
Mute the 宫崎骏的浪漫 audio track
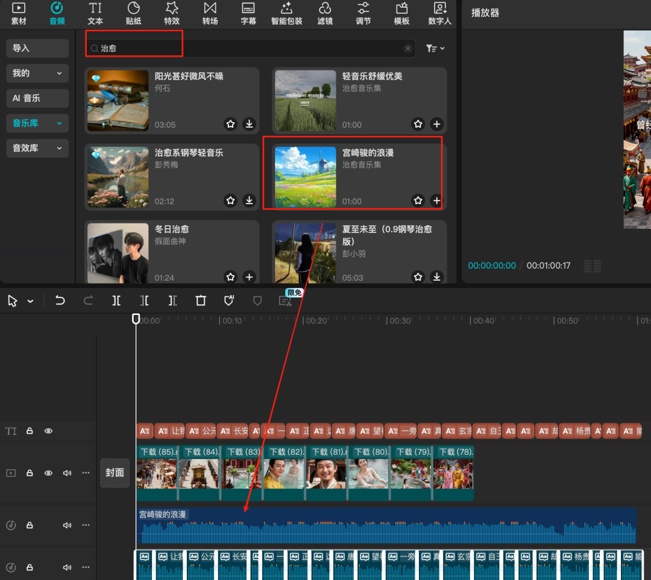67,525
